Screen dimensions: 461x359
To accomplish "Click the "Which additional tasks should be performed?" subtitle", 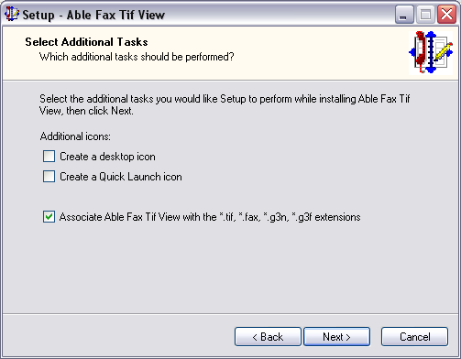I will coord(137,57).
